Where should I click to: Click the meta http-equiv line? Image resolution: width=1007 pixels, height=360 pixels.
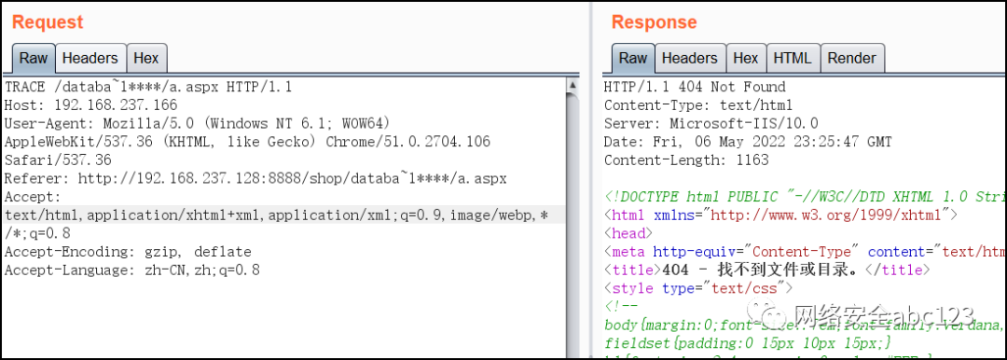pyautogui.click(x=806, y=252)
